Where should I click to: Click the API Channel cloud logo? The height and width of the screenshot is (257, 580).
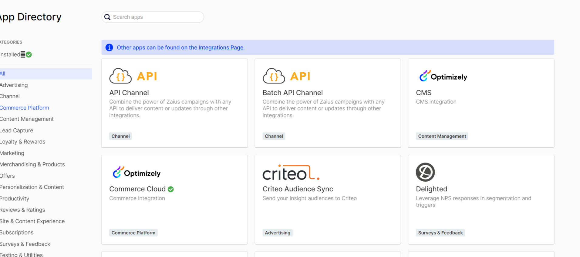(x=120, y=76)
